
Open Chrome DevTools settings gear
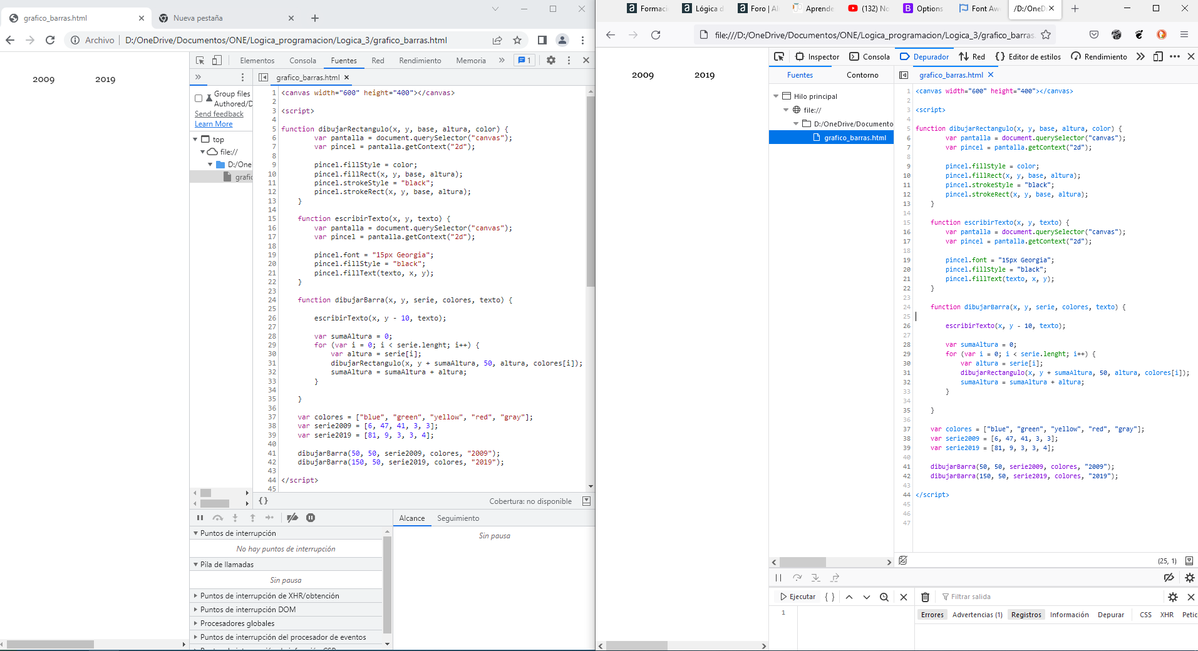(x=551, y=61)
